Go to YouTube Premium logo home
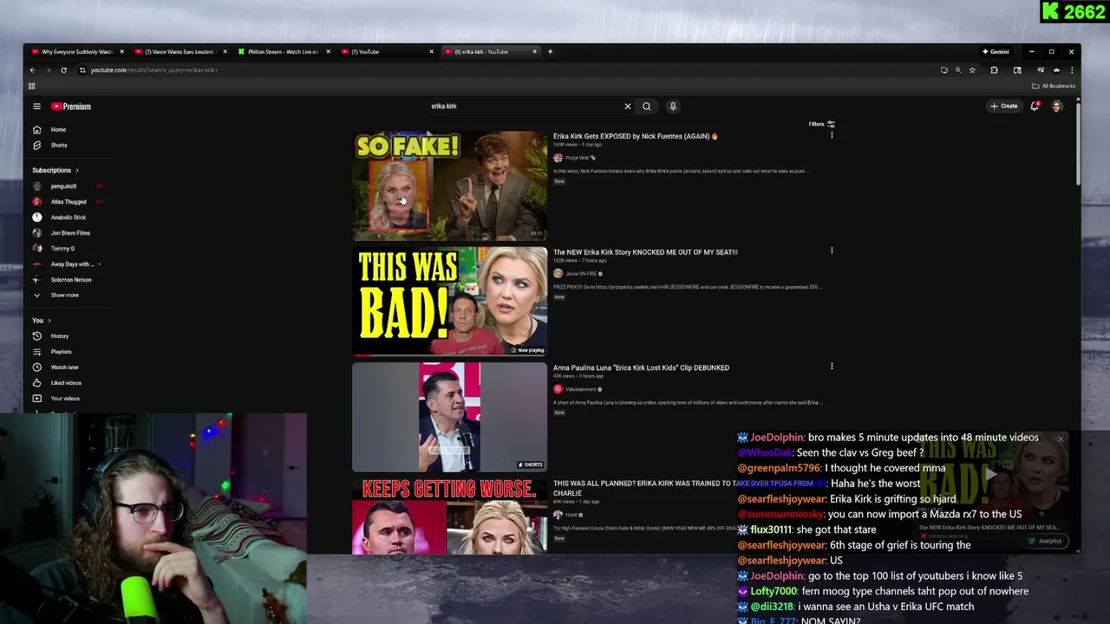Image resolution: width=1110 pixels, height=624 pixels. tap(71, 107)
